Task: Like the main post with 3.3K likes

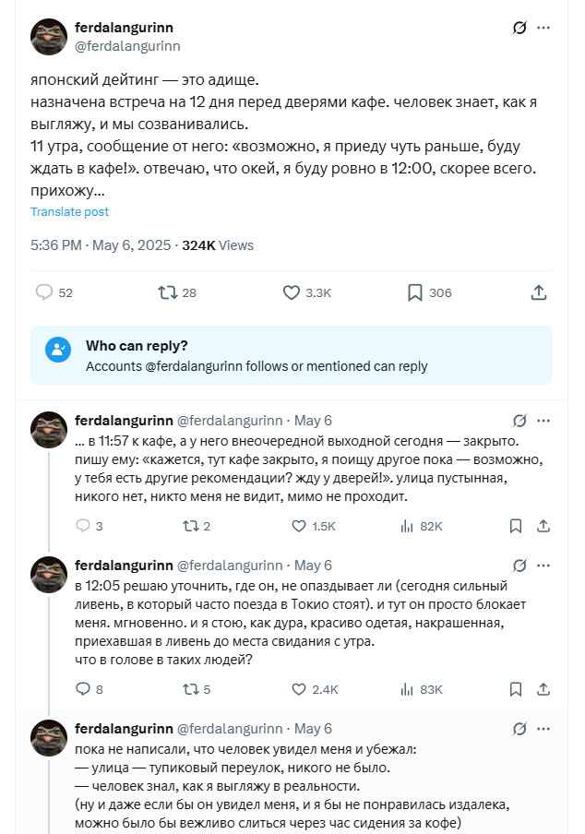Action: tap(292, 292)
